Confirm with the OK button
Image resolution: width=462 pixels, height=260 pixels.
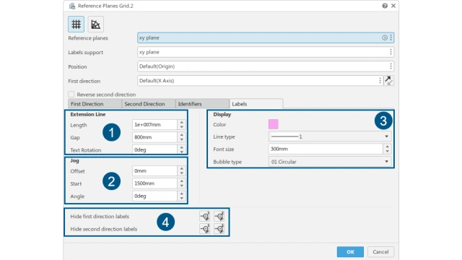350,252
